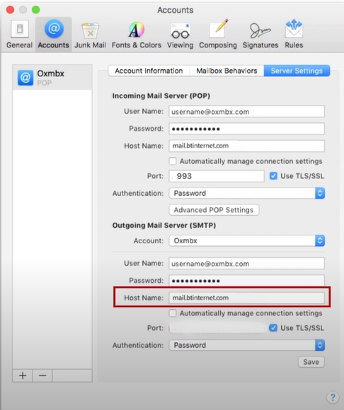Image resolution: width=344 pixels, height=410 pixels.
Task: Select the Accounts toolbar icon
Action: 53,34
